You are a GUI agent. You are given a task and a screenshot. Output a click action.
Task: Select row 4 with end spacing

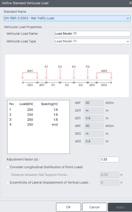coord(34,124)
